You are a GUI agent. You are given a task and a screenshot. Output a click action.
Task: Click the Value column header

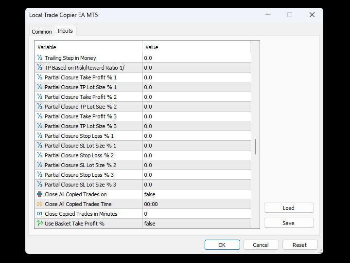coord(197,47)
